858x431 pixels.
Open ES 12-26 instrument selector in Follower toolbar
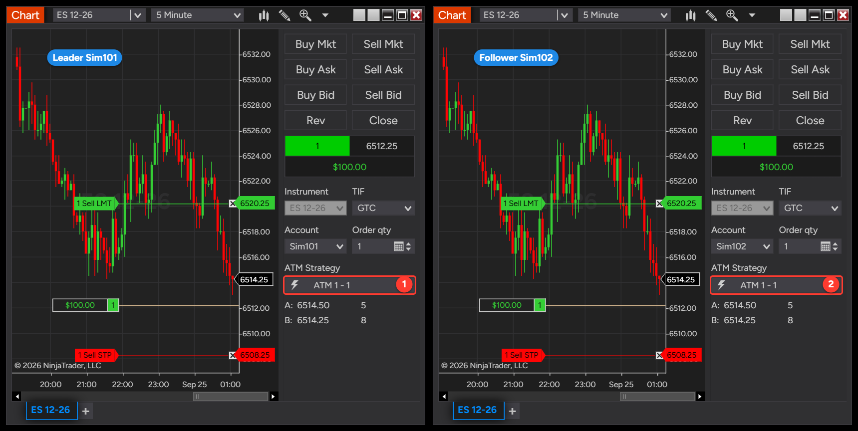pyautogui.click(x=526, y=15)
